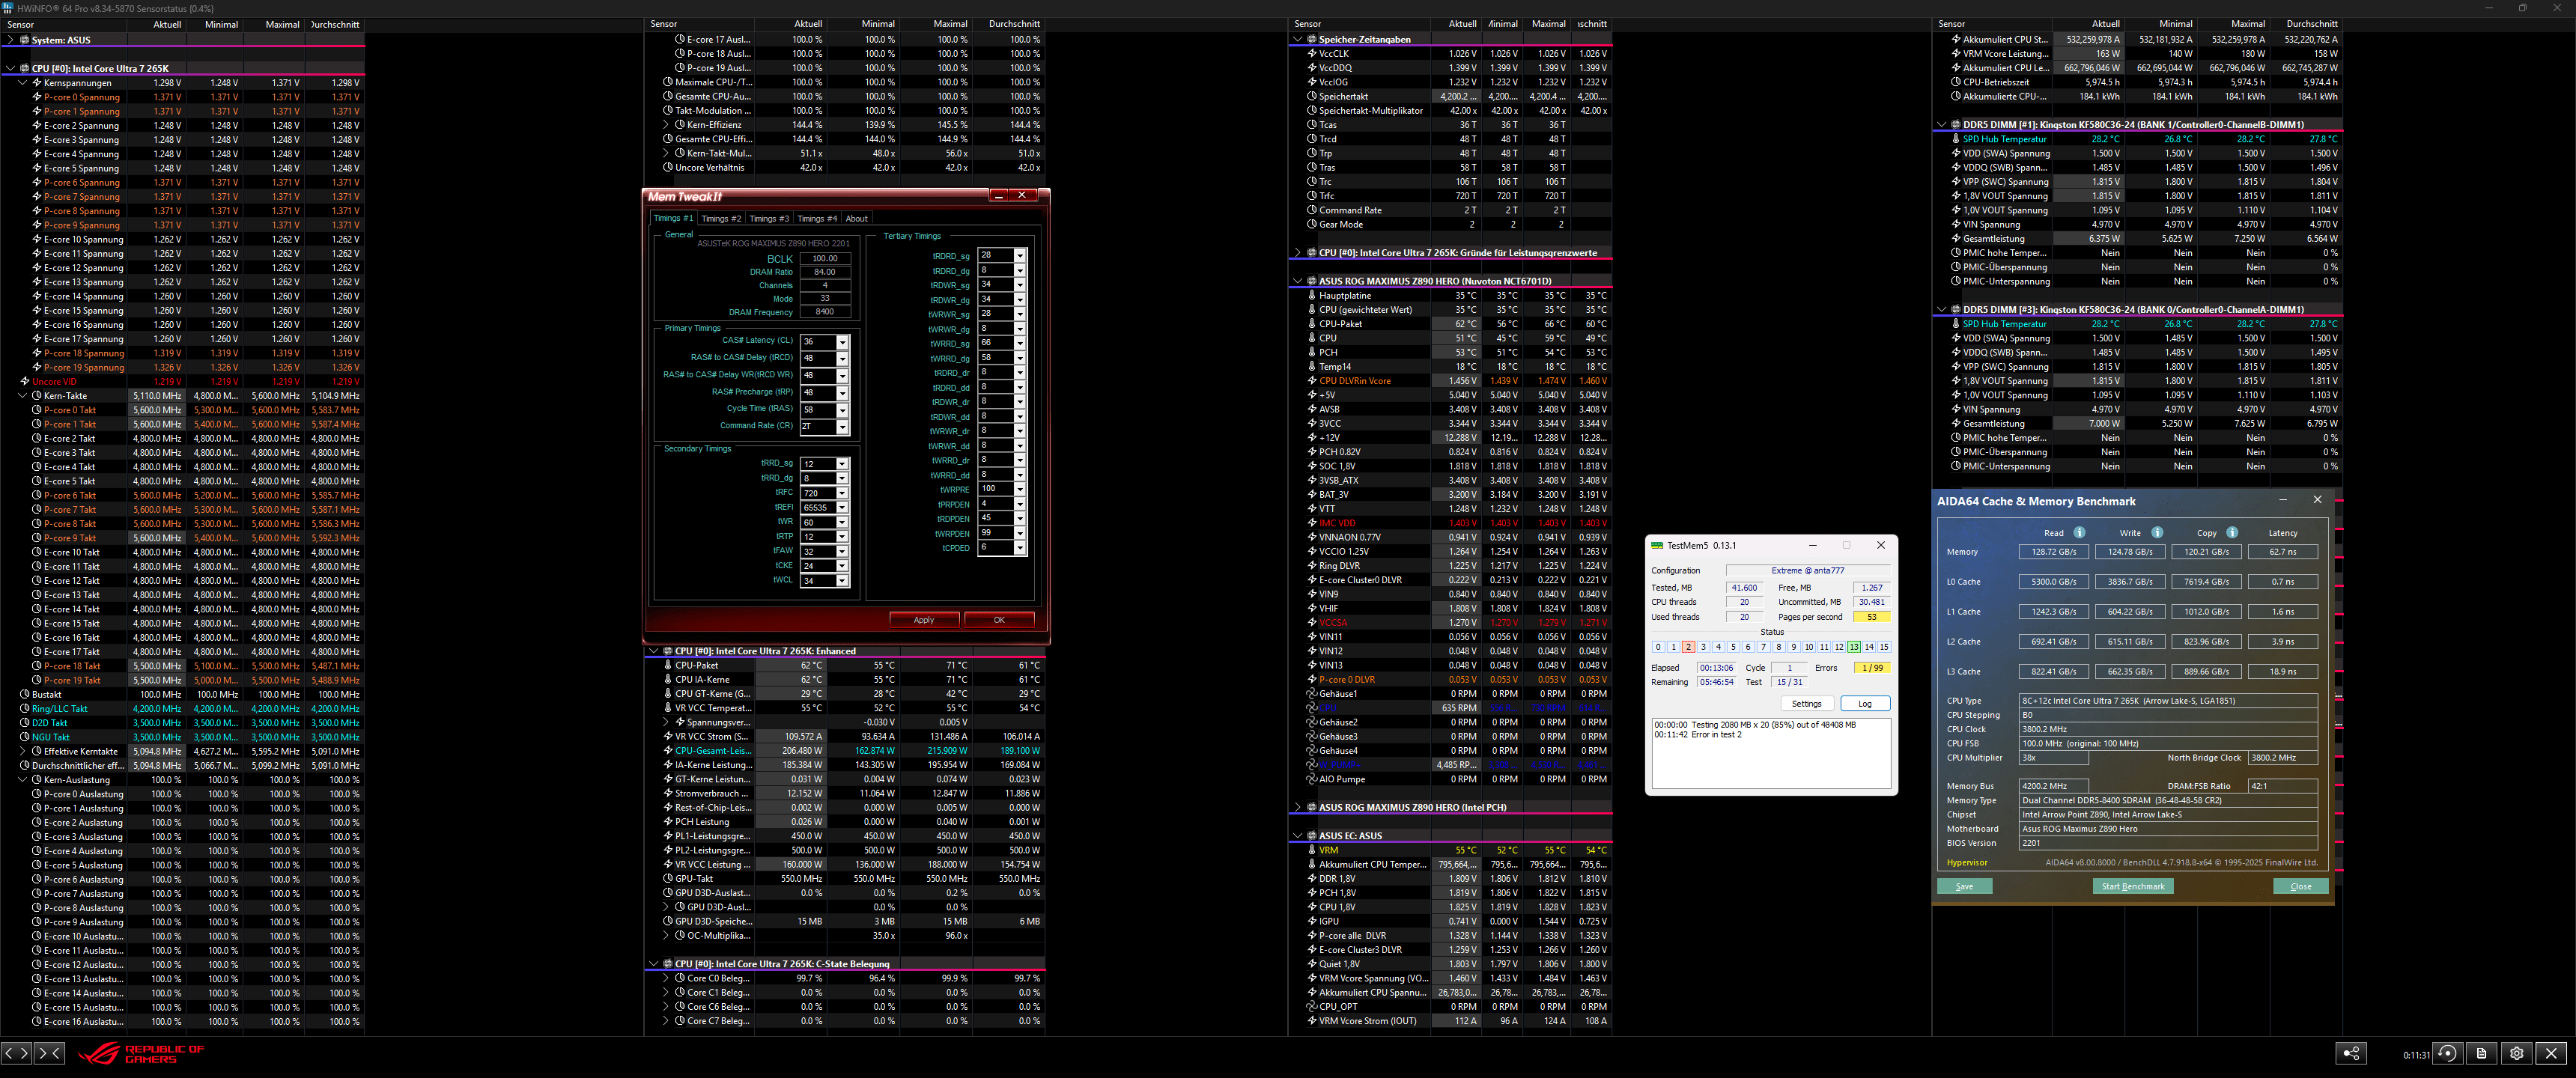Toggle TestMem5 status box number 13

1853,647
